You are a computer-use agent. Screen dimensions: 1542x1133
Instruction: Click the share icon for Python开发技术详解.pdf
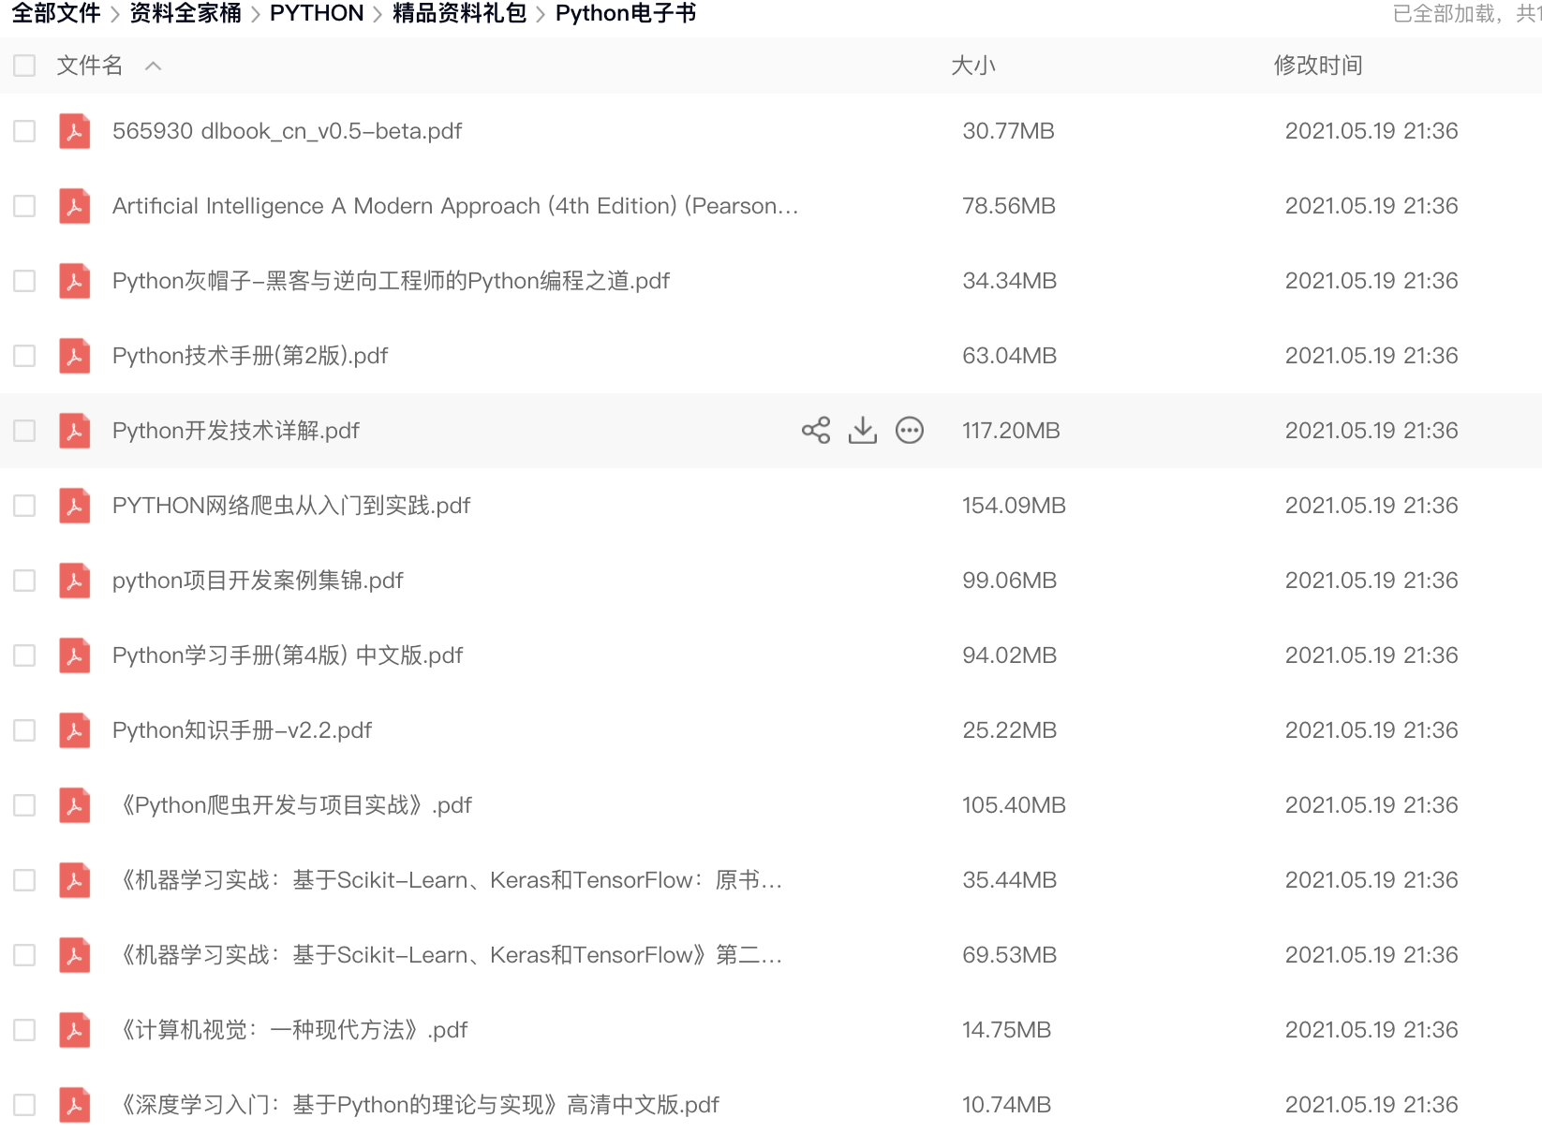[x=816, y=431]
